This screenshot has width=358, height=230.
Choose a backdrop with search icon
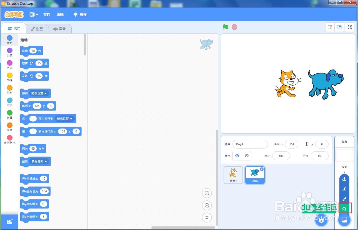tap(344, 209)
